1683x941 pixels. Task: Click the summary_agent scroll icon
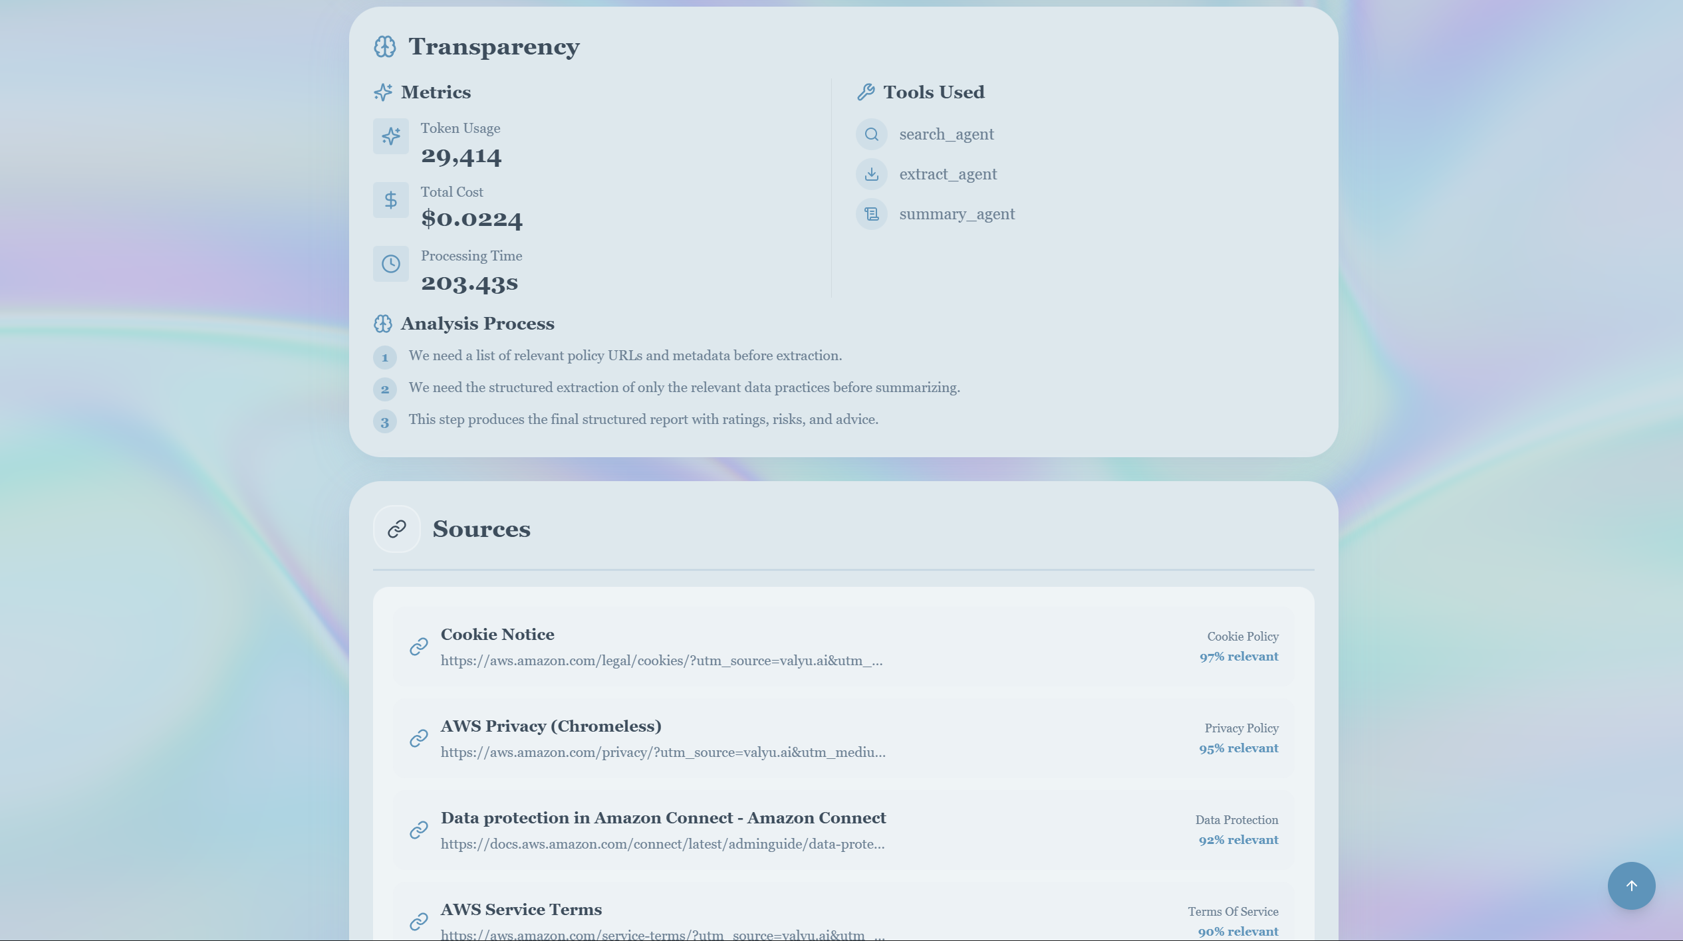871,215
